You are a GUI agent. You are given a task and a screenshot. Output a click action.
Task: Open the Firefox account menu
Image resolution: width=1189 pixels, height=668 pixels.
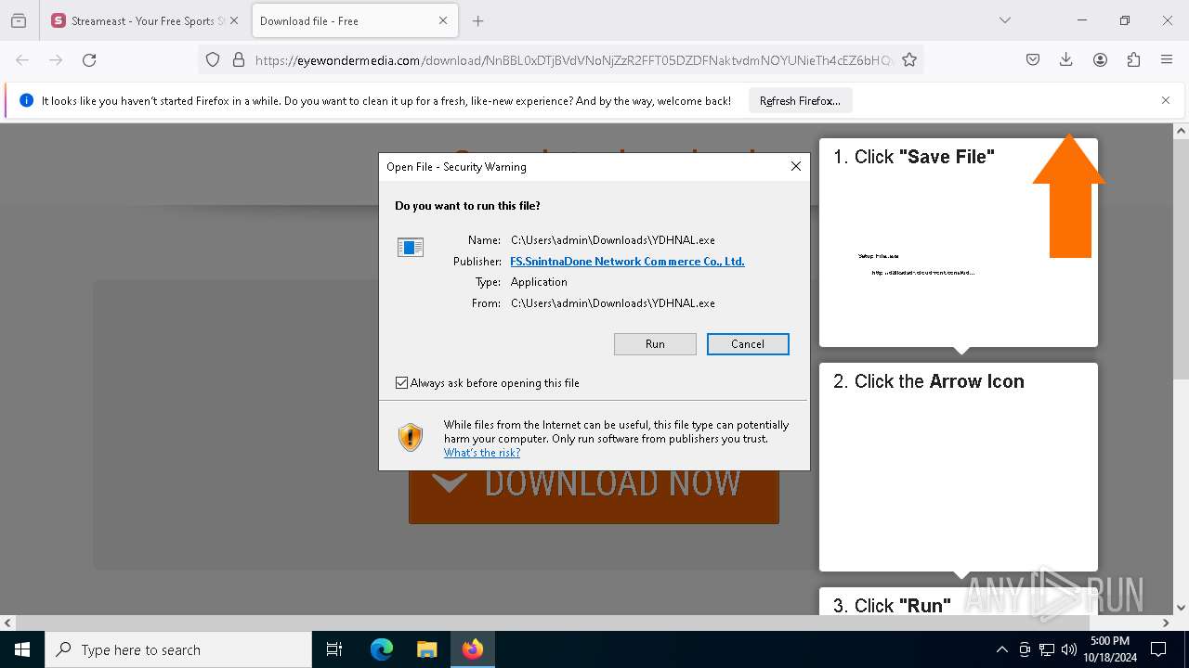click(1100, 59)
